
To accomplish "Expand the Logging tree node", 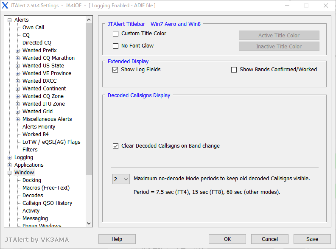I will [9, 157].
